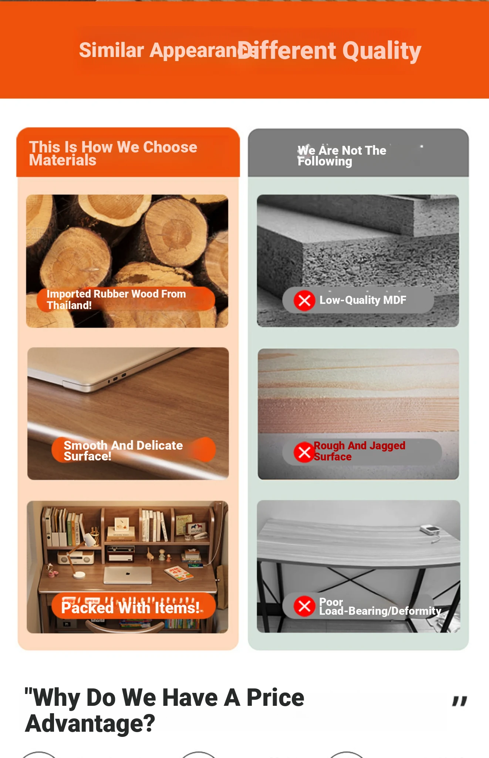
Task: Click red X icon beside Poor Load-Bearing/Deformity
Action: [304, 606]
